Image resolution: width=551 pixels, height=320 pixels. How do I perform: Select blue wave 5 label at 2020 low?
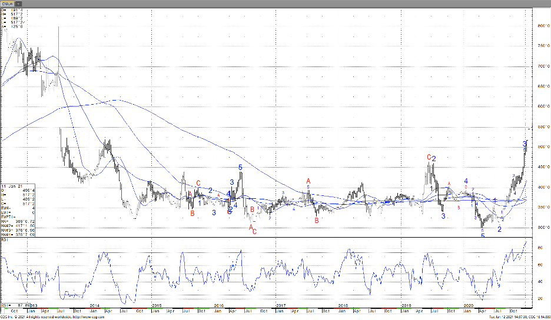(x=483, y=236)
